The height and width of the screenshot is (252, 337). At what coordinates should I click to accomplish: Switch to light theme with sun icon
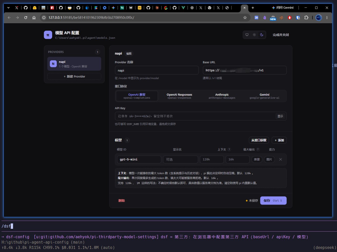point(254,35)
